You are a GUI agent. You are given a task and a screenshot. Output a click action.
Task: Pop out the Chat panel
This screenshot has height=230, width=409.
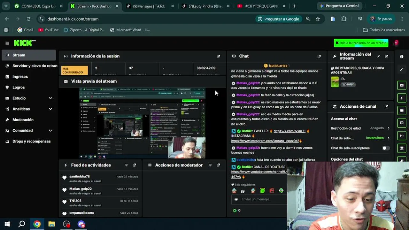[319, 56]
